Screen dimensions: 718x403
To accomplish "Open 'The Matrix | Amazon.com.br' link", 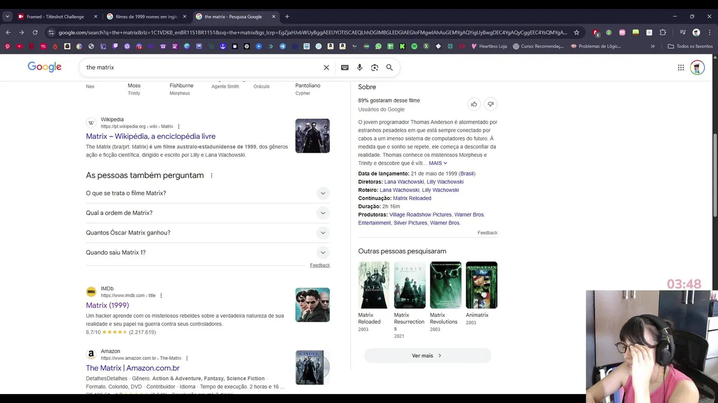I will [x=132, y=368].
